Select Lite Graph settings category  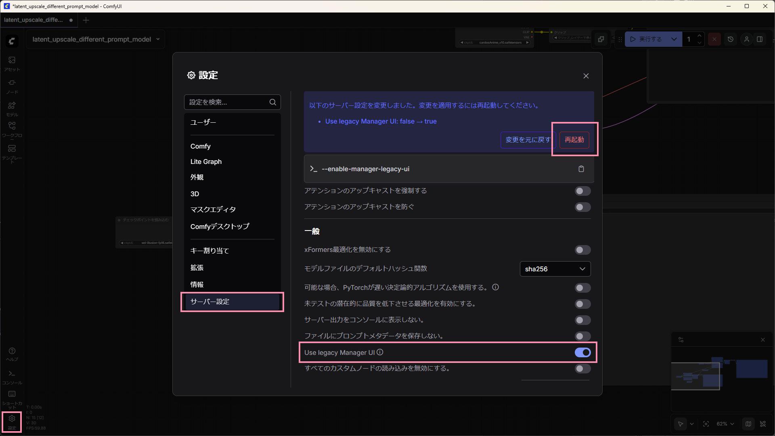(206, 161)
